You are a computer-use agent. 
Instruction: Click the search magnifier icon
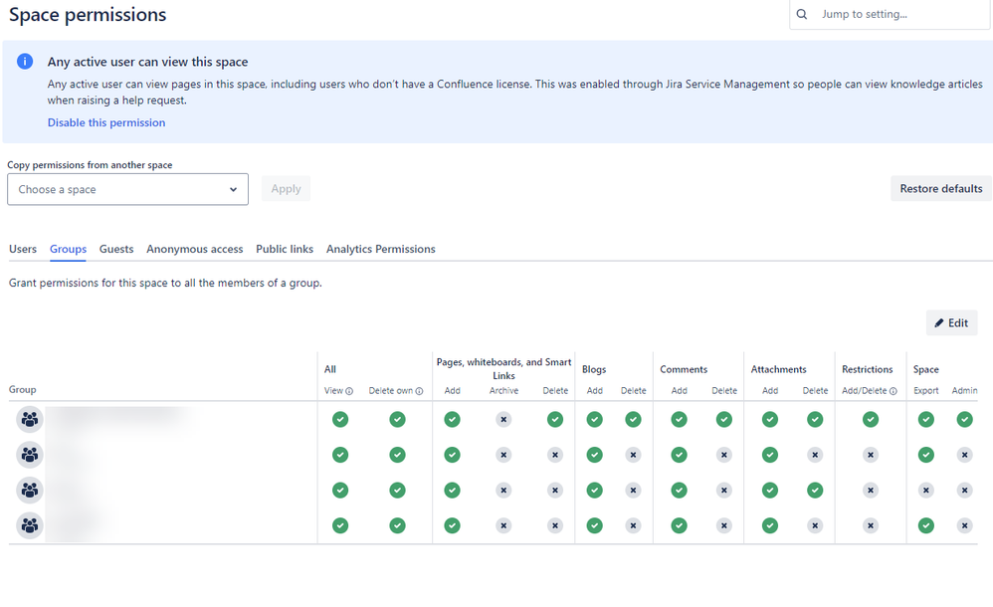coord(802,14)
